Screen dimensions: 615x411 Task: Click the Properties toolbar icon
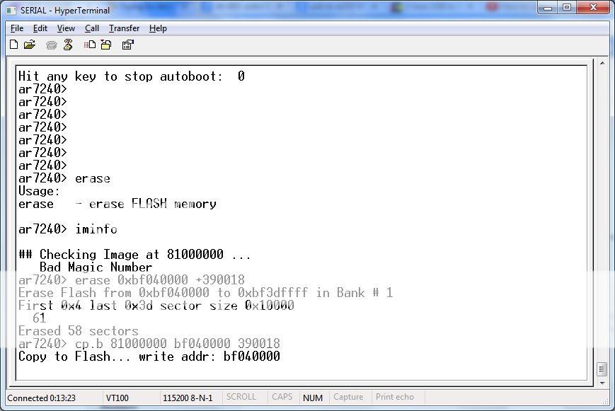(127, 45)
